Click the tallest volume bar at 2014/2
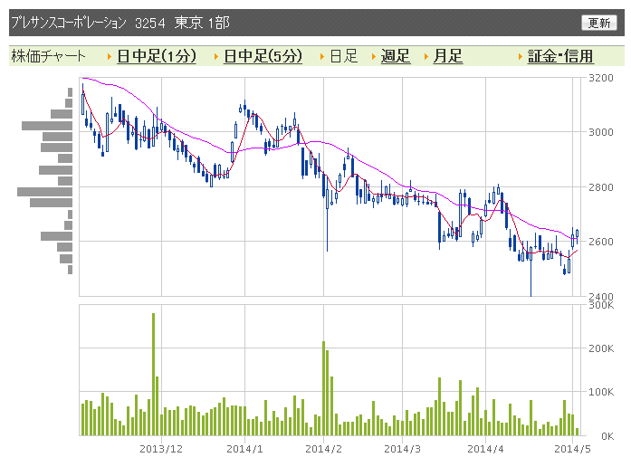The width and height of the screenshot is (631, 467). click(x=323, y=388)
